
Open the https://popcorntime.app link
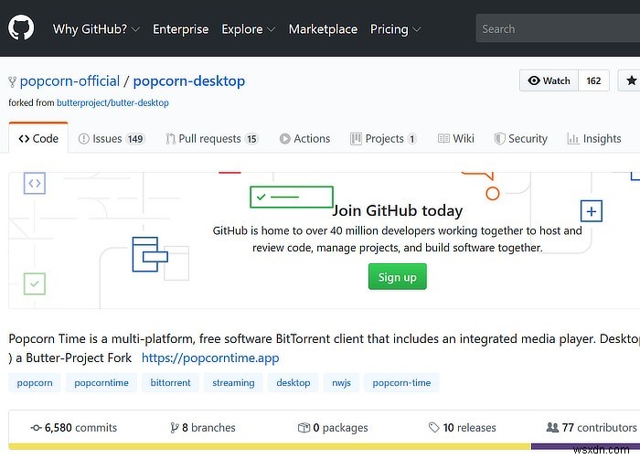pyautogui.click(x=210, y=358)
